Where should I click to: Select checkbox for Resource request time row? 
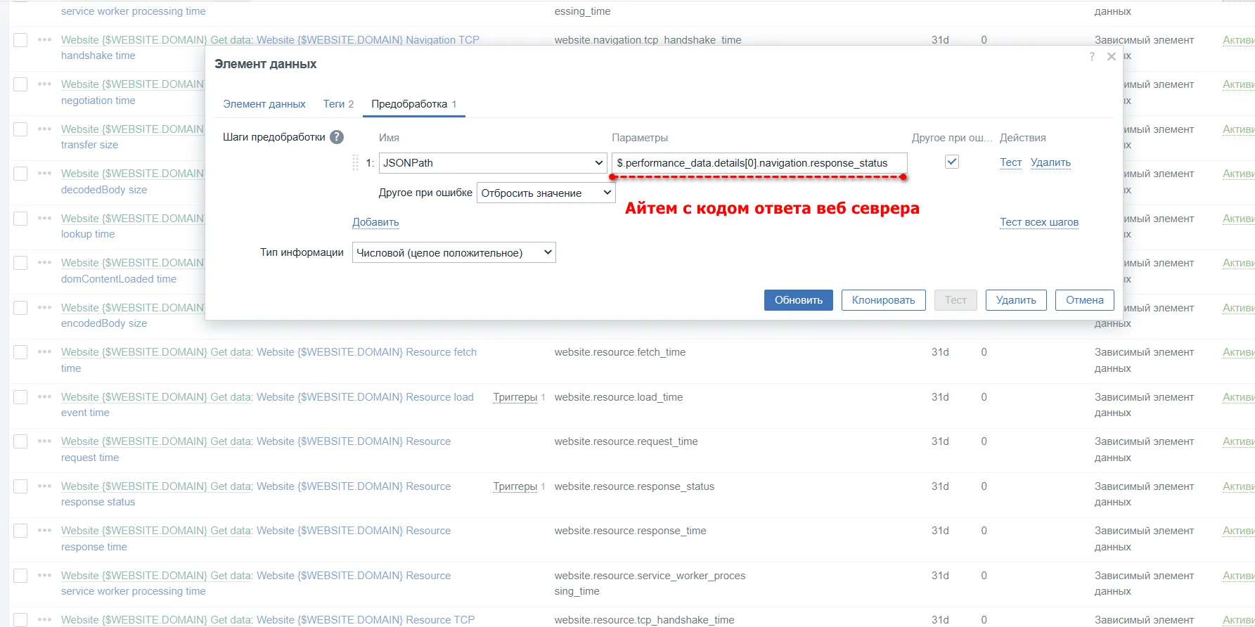pos(21,441)
